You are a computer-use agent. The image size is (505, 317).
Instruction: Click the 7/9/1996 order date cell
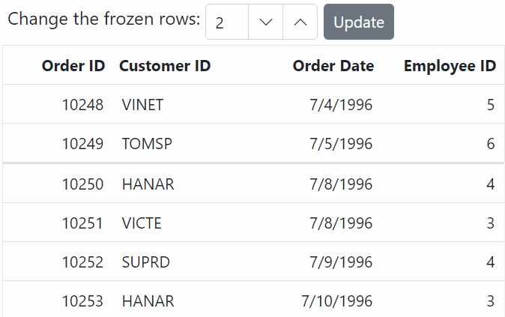click(x=341, y=262)
